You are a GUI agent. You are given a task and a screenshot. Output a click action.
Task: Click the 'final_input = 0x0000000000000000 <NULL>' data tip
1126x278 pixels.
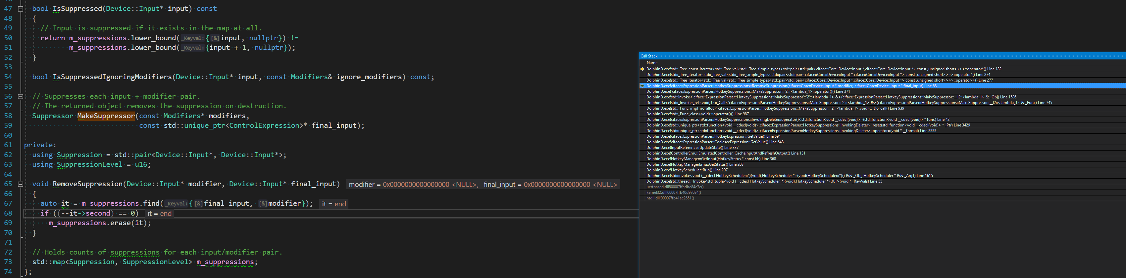[x=550, y=185]
